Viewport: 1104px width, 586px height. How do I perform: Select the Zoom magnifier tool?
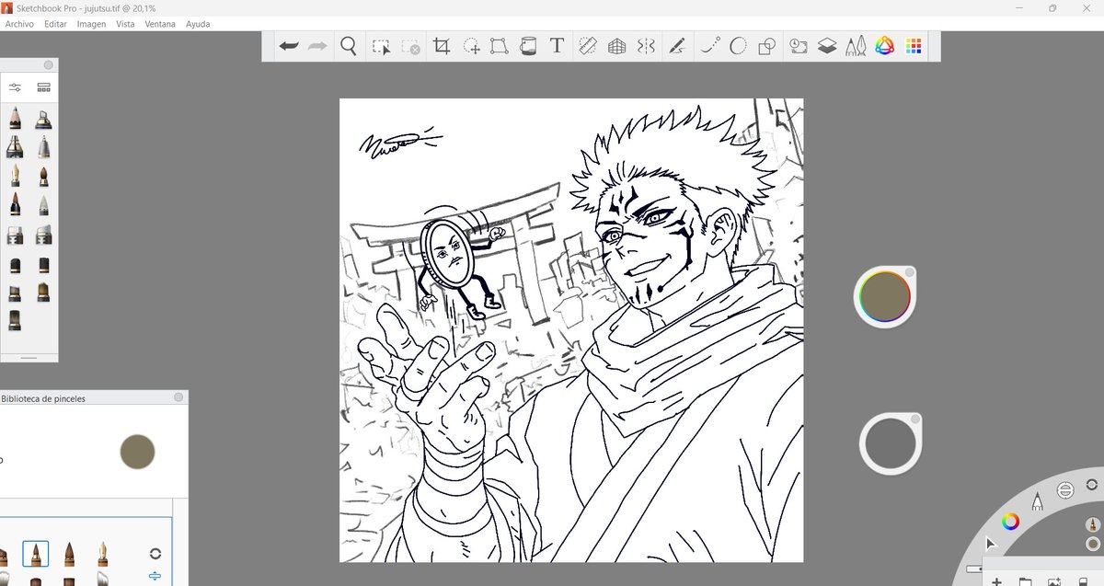[348, 46]
